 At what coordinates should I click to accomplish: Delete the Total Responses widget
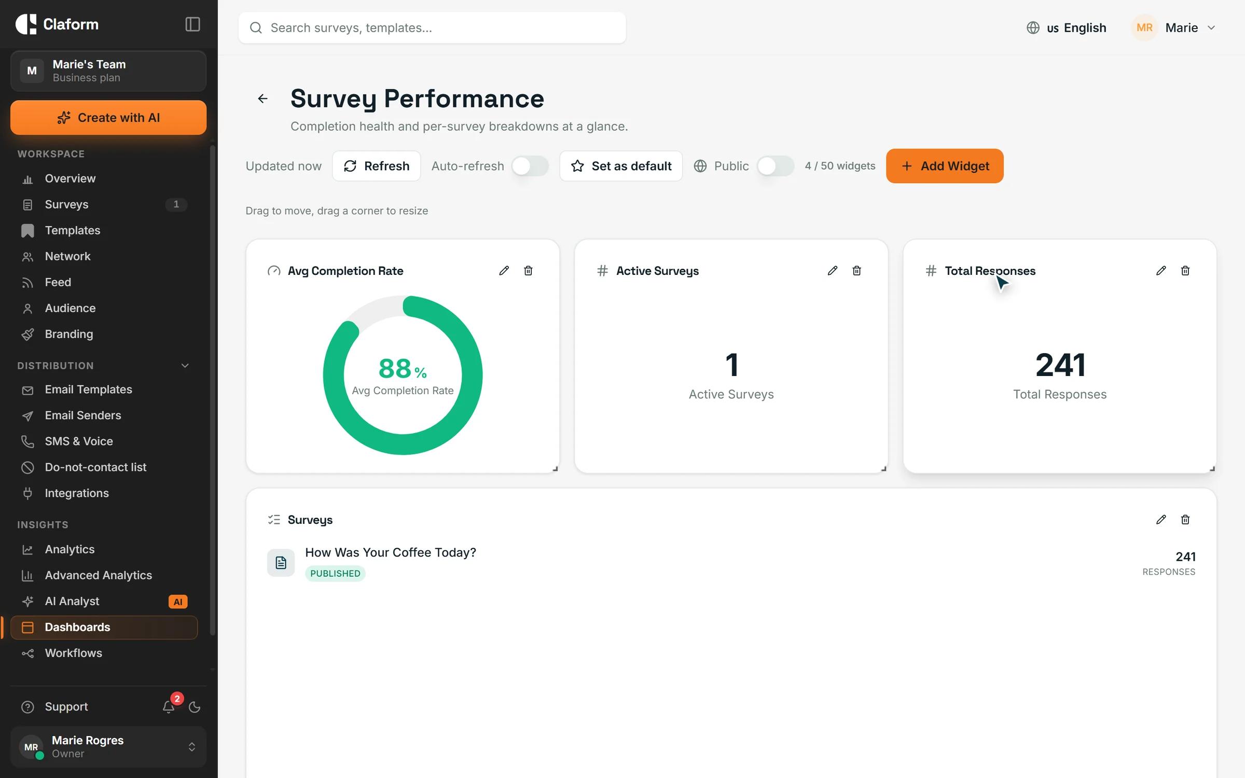tap(1185, 271)
